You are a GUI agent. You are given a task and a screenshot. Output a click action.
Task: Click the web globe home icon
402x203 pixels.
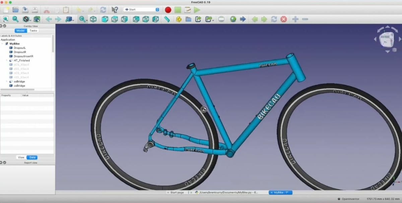(233, 19)
